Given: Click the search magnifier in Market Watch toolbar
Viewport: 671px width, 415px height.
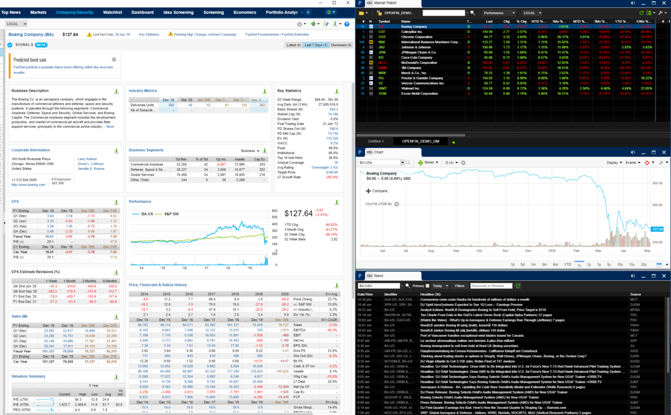Looking at the screenshot, I should [x=472, y=12].
